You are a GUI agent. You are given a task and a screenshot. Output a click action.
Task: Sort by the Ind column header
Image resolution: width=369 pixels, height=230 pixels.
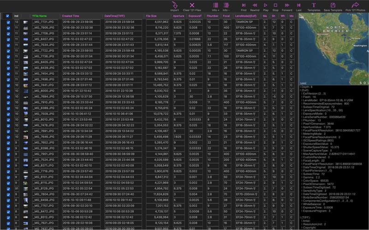[16, 16]
